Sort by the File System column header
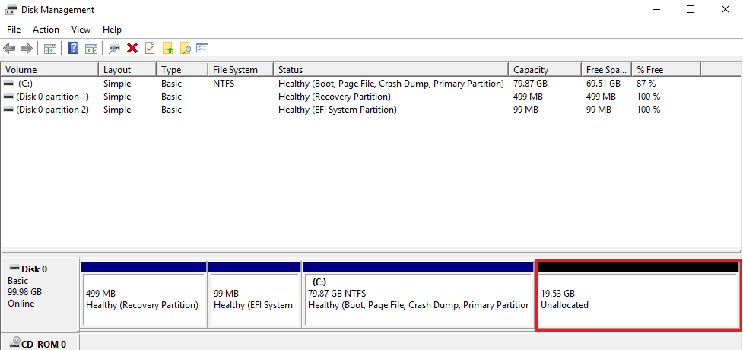 click(241, 70)
